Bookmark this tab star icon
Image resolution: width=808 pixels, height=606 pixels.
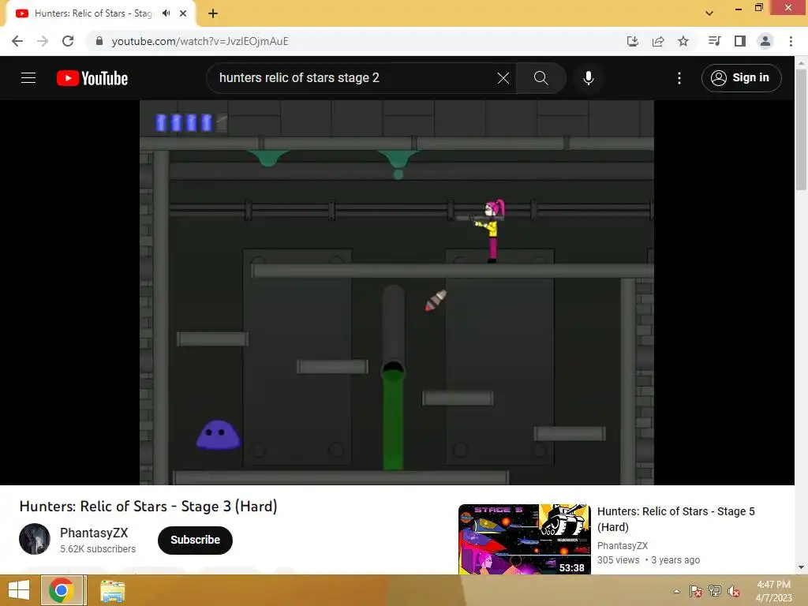point(683,41)
